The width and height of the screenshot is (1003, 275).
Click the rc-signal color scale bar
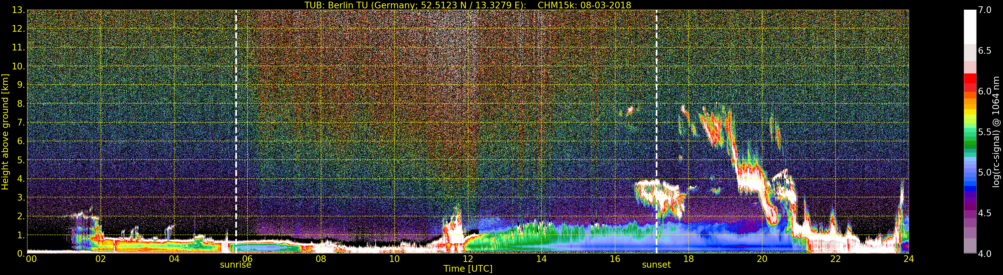tap(970, 131)
